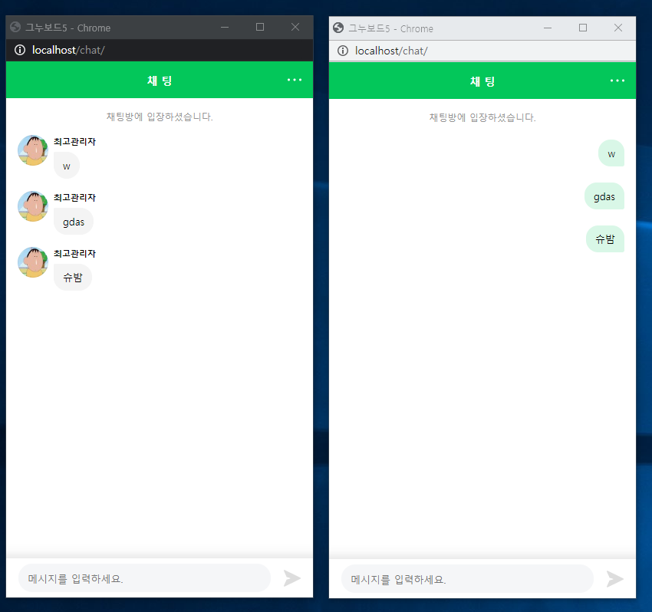Open three-dot menu in left chat header
This screenshot has height=612, width=652.
(x=295, y=80)
